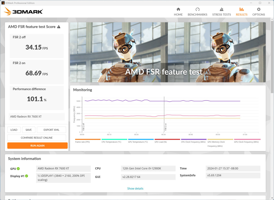This screenshot has height=200, width=274.
Task: Toggle the Frame rate (FPS) legend color
Action: click(88, 139)
